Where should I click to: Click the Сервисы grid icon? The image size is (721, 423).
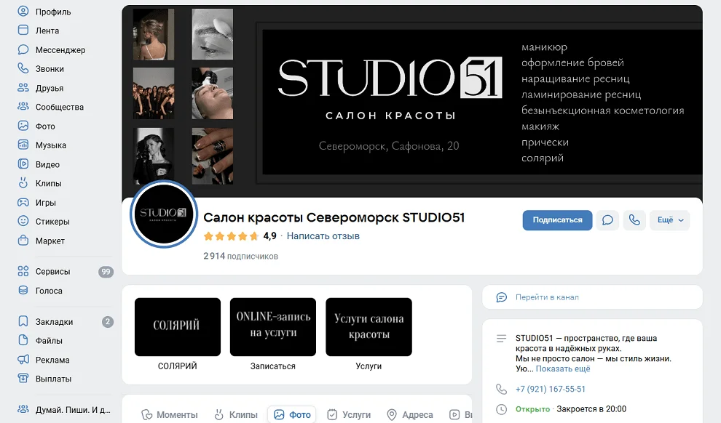tap(23, 271)
